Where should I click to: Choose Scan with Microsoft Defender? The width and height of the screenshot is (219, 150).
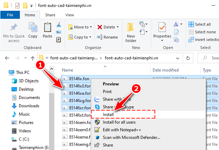131,137
